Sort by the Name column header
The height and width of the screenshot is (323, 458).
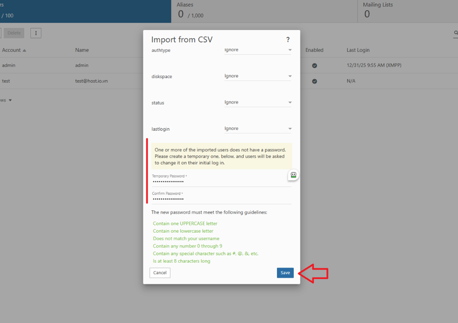pyautogui.click(x=82, y=50)
